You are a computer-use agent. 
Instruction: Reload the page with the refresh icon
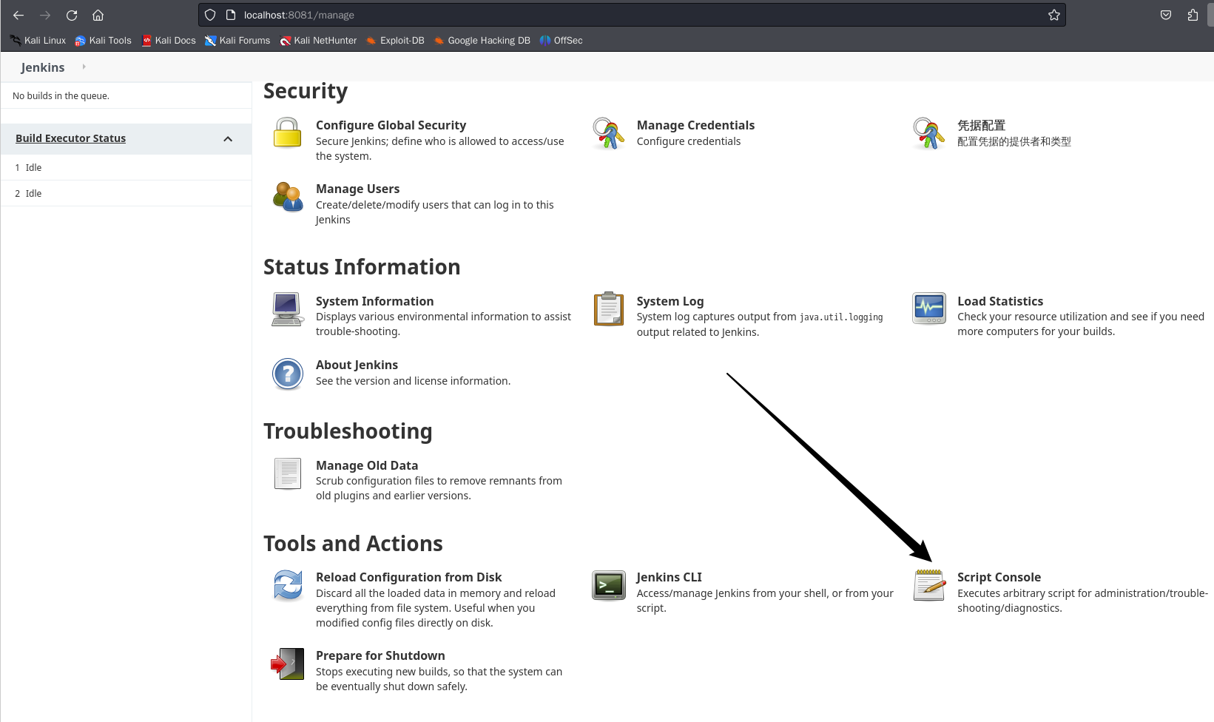pyautogui.click(x=72, y=15)
